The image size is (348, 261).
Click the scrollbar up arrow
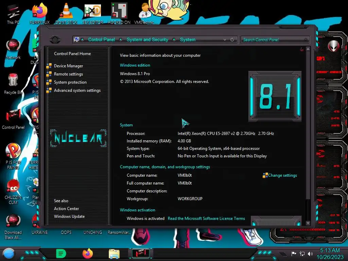[x=308, y=49]
